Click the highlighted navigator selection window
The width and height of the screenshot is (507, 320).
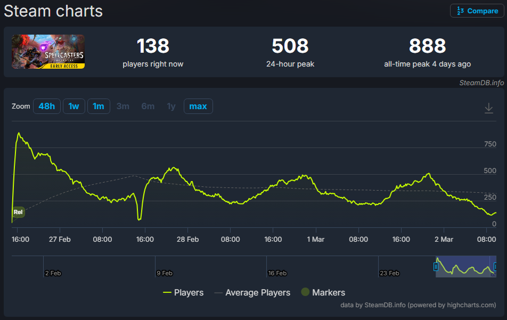coord(466,266)
